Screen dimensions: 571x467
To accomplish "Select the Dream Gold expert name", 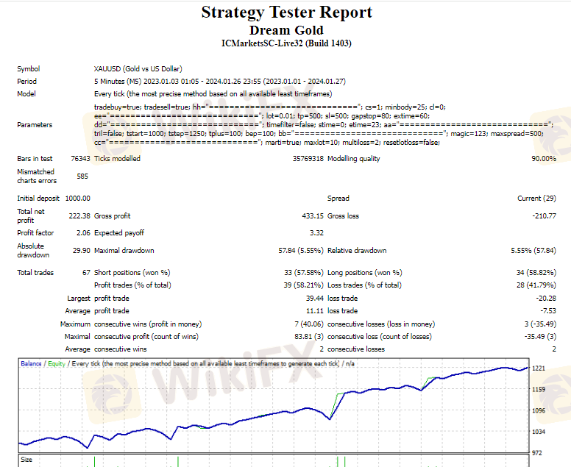I will pos(286,30).
